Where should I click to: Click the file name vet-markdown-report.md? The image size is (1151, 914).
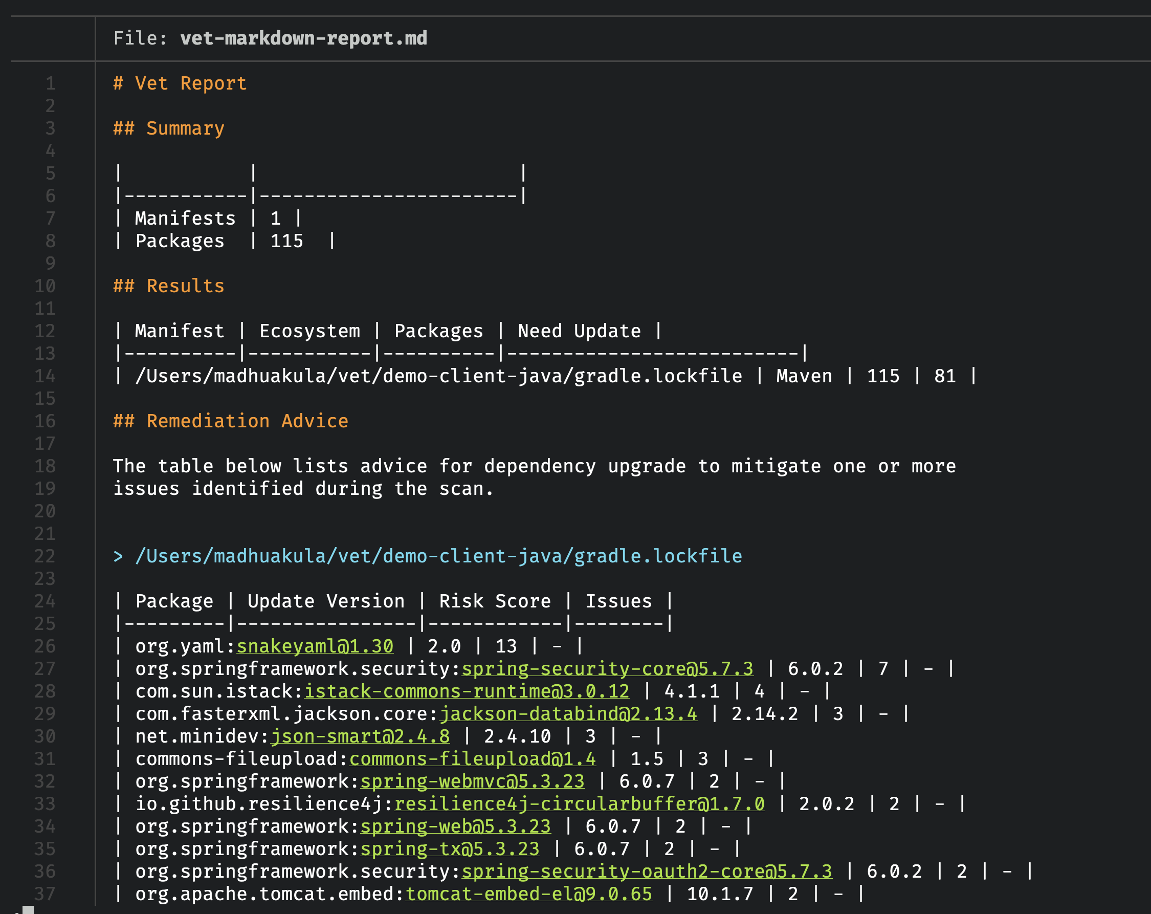pyautogui.click(x=304, y=38)
